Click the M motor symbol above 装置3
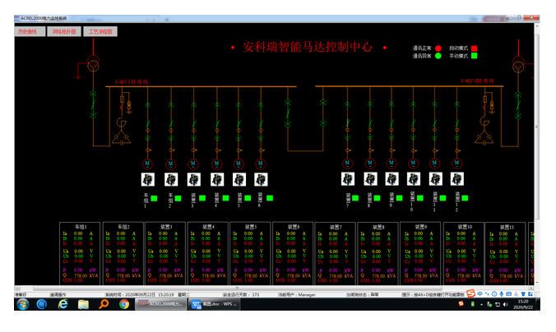This screenshot has height=332, width=556. 193,164
